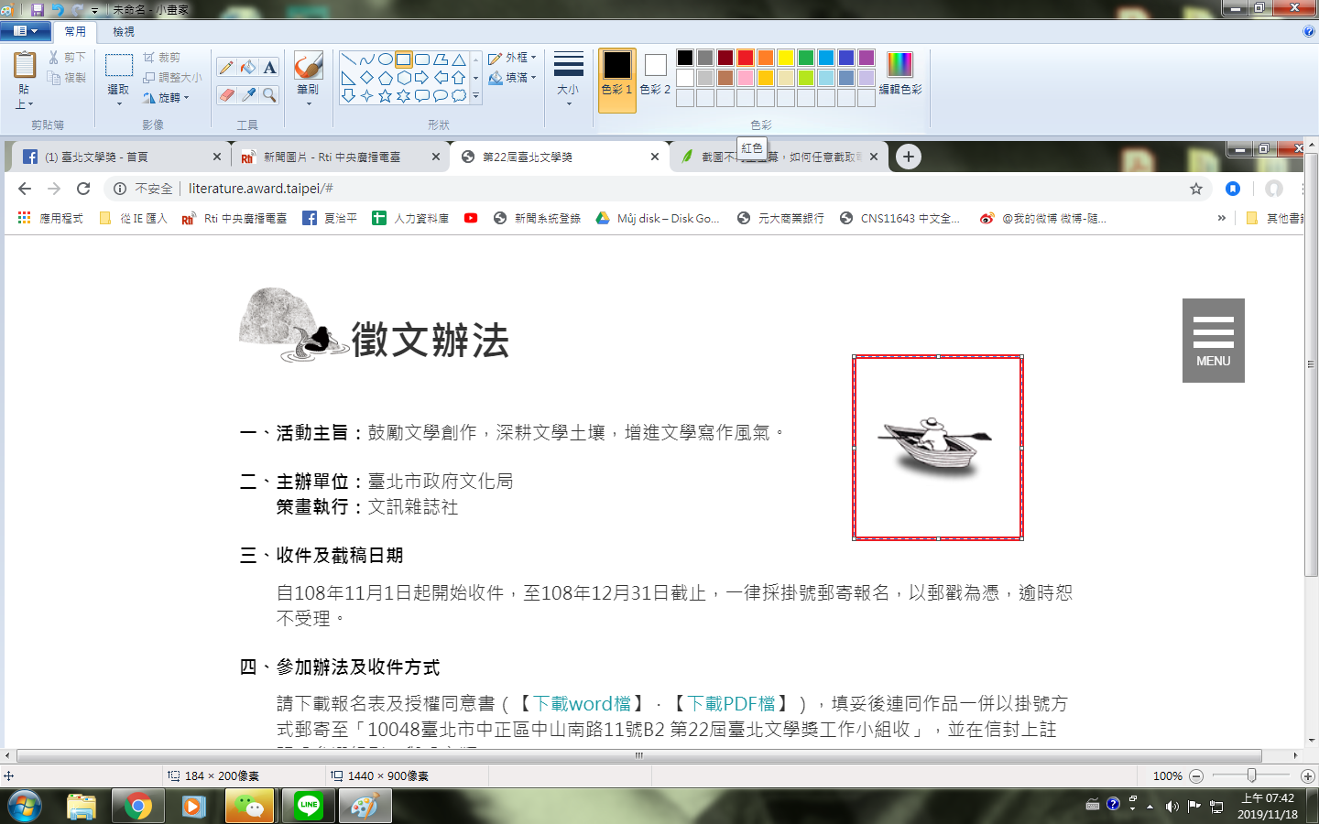This screenshot has width=1319, height=824.
Task: Click the 下載word檔 download link
Action: 583,703
